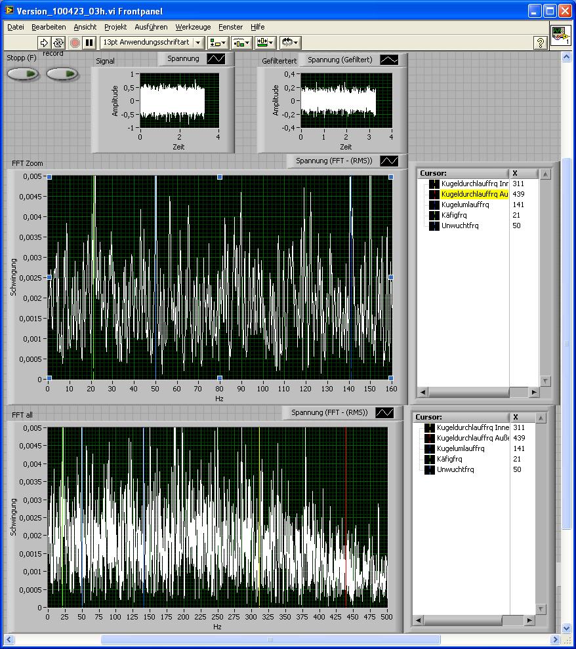Open the Resize Objects tool menu
Viewport: 576px width, 649px height.
pyautogui.click(x=265, y=43)
